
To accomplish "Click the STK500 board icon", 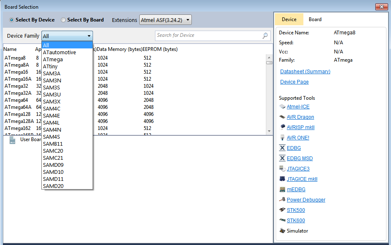I will pyautogui.click(x=282, y=210).
